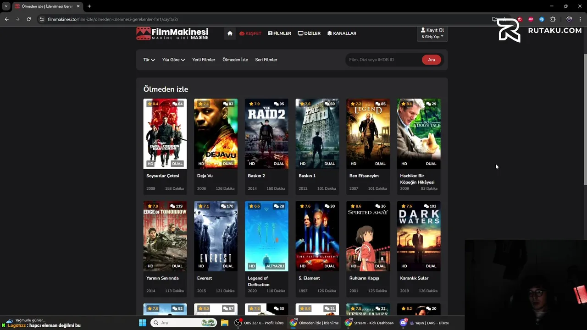This screenshot has height=330, width=587.
Task: Go to the FİLMLER section
Action: point(280,33)
